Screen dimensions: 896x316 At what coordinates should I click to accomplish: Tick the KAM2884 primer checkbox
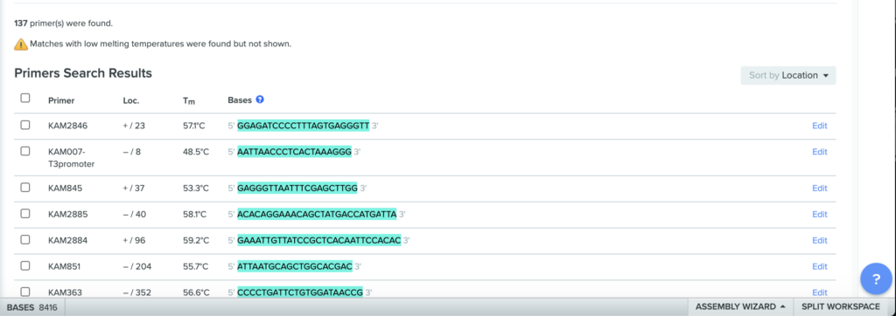click(25, 239)
